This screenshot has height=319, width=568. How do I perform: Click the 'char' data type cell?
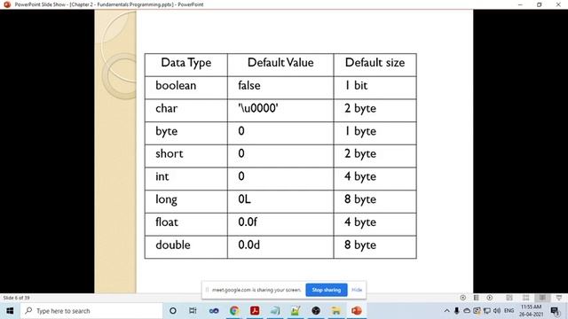click(186, 110)
